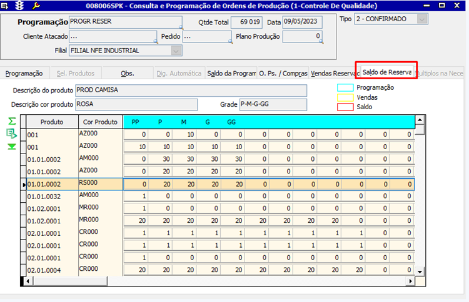Open the Obs. tab

(128, 74)
